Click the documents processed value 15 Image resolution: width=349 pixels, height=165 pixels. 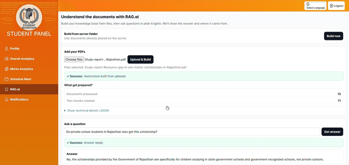[339, 94]
